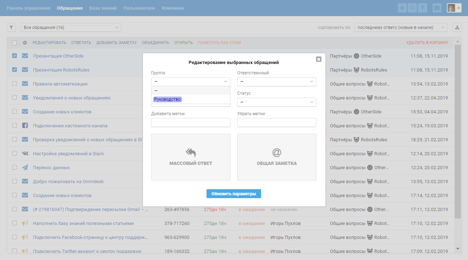Image resolution: width=468 pixels, height=260 pixels.
Task: Expand the Статус dropdown
Action: pos(277,102)
